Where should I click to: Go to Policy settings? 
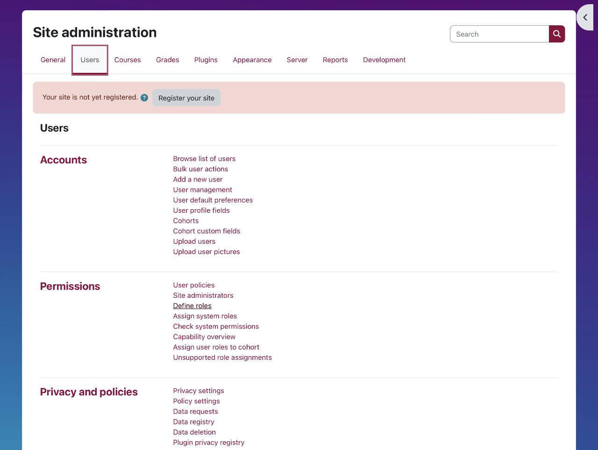click(196, 401)
